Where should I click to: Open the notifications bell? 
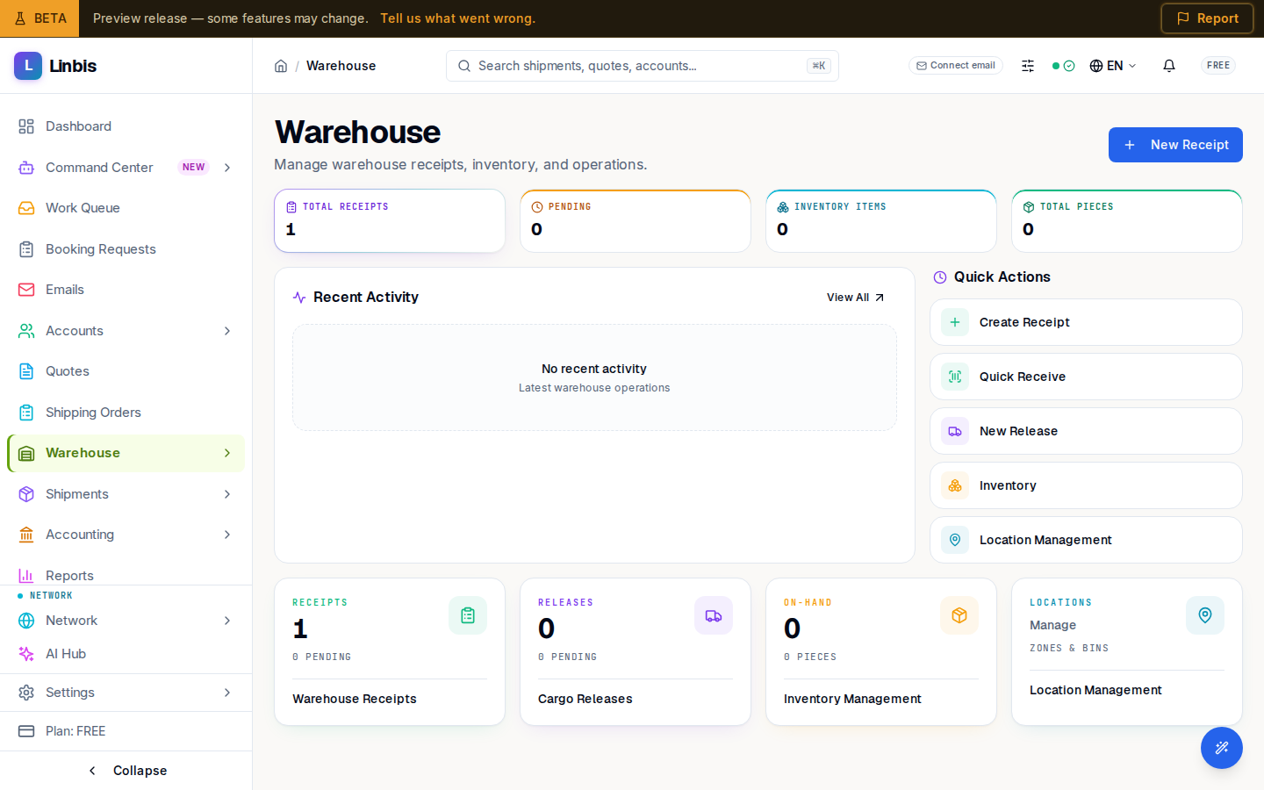1169,66
